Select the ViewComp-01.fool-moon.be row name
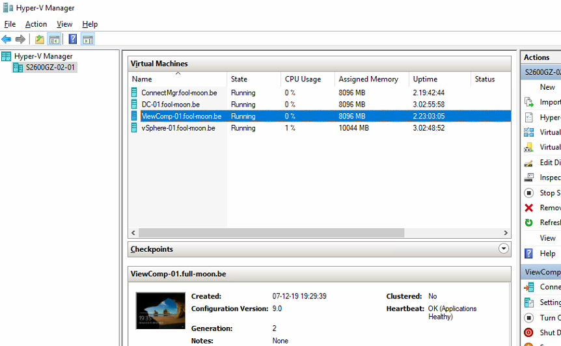 pyautogui.click(x=182, y=116)
